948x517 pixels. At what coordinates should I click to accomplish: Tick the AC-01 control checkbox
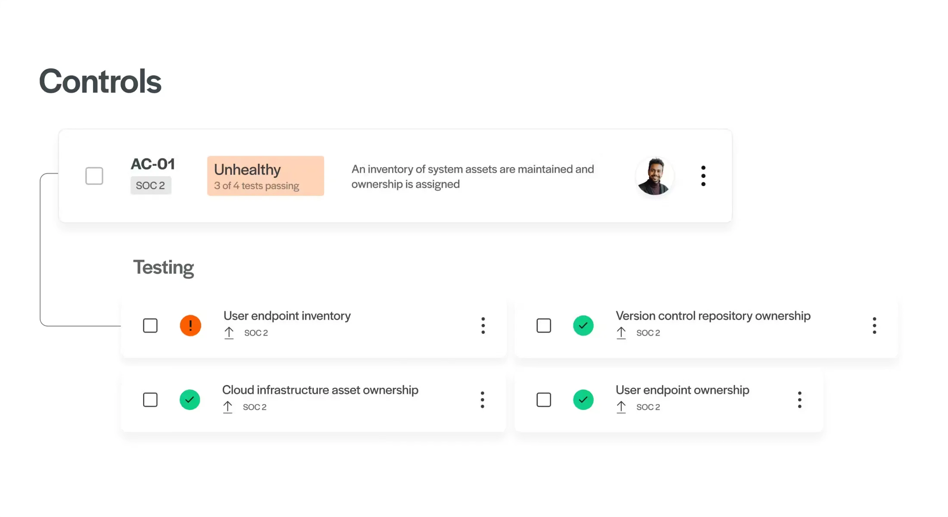pyautogui.click(x=94, y=176)
